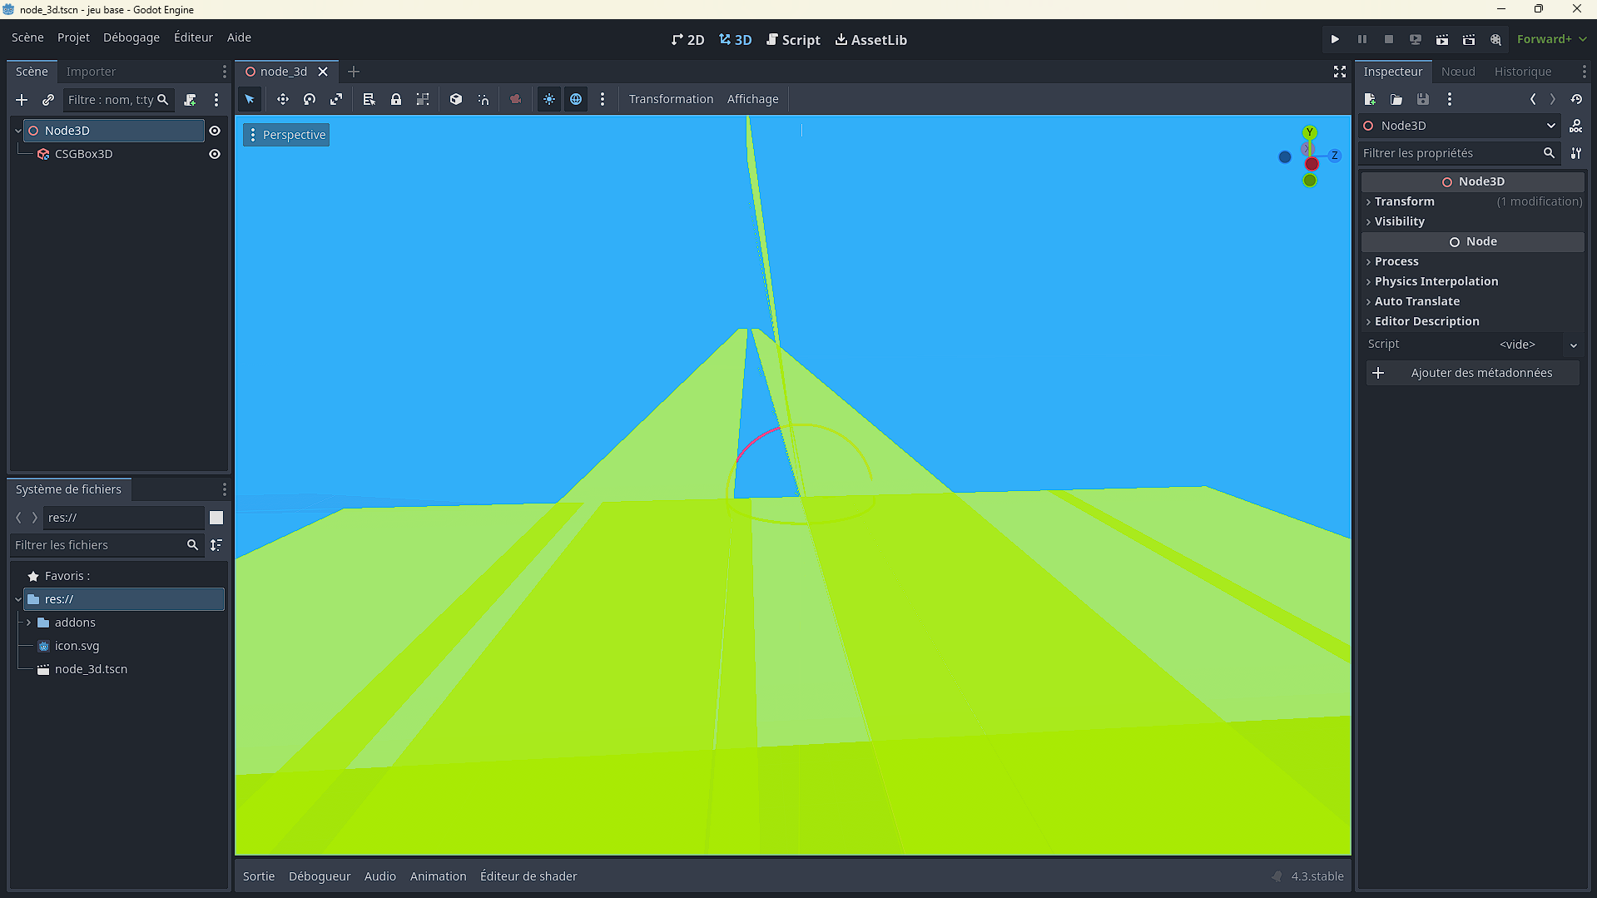Attach a script to the selected node
1597x898 pixels.
point(190,100)
